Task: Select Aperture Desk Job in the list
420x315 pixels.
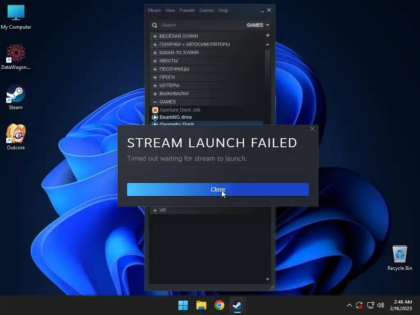Action: coord(180,110)
